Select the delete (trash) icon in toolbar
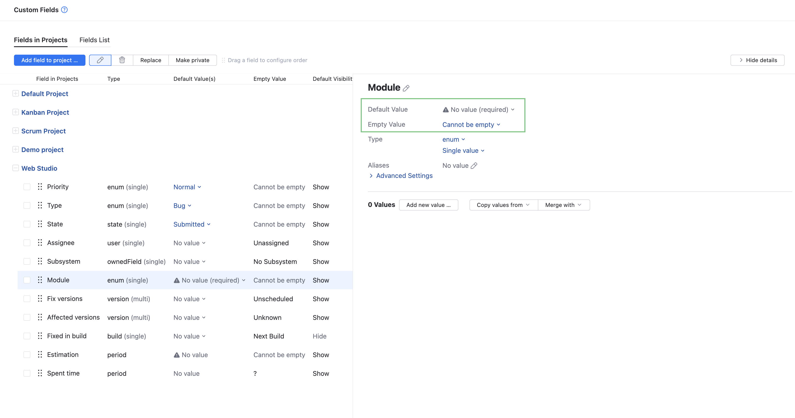This screenshot has height=418, width=795. point(122,60)
